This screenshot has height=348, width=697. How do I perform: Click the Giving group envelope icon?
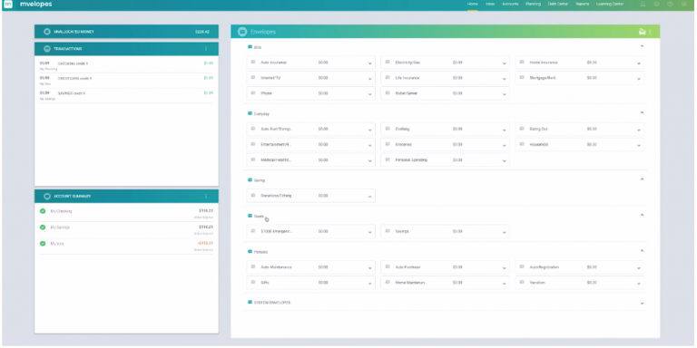250,180
